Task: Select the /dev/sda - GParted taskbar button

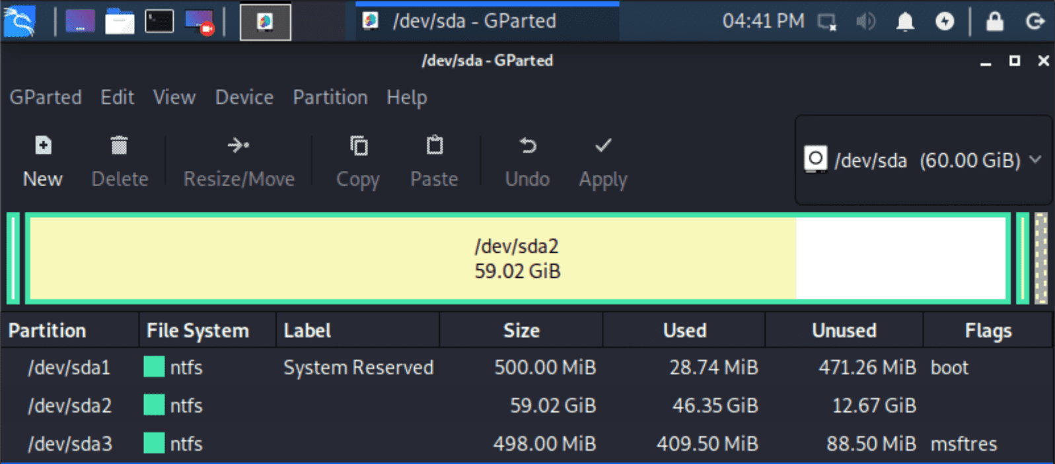Action: (x=488, y=21)
